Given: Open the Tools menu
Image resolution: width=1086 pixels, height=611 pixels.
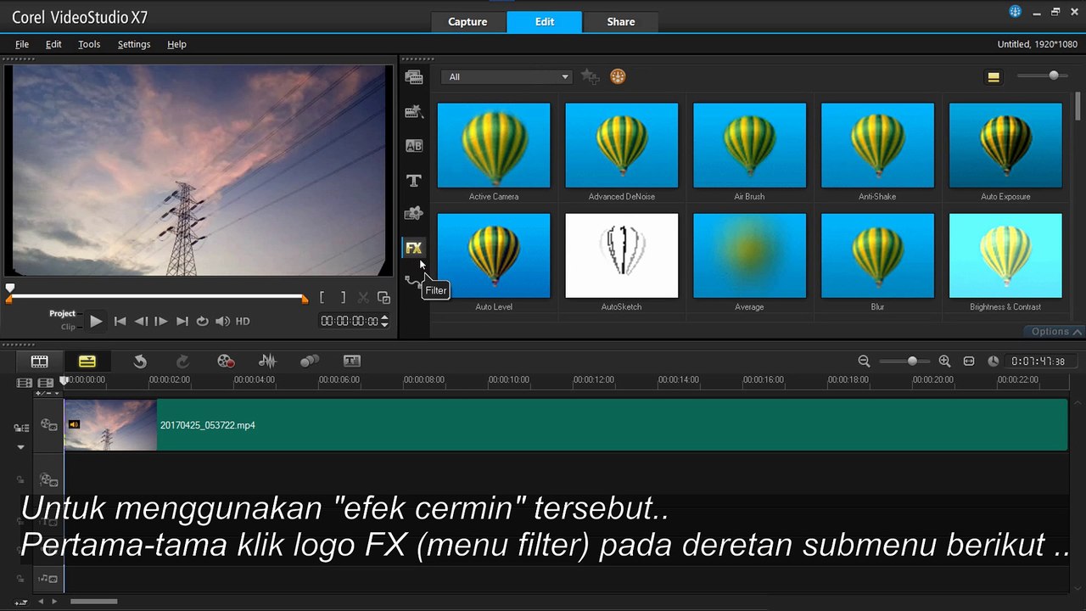Looking at the screenshot, I should coord(89,44).
